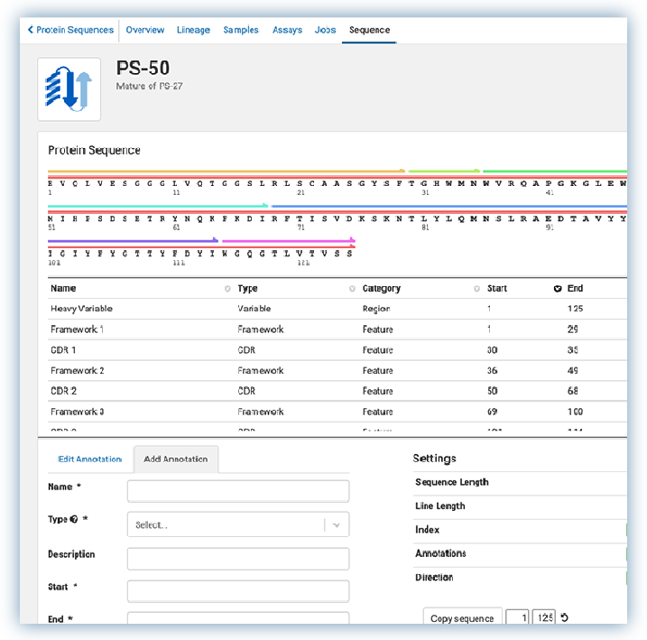Open Name column filter icon

(x=226, y=289)
